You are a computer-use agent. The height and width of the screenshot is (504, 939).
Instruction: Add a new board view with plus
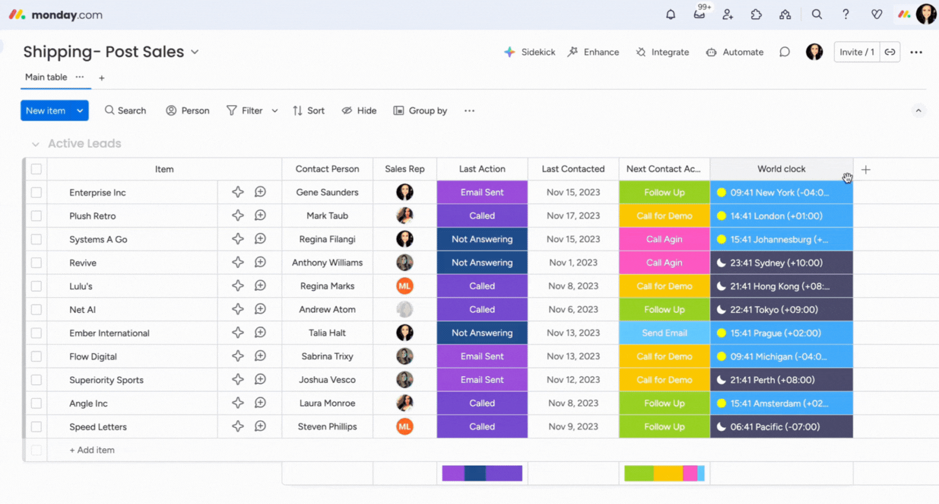point(102,78)
